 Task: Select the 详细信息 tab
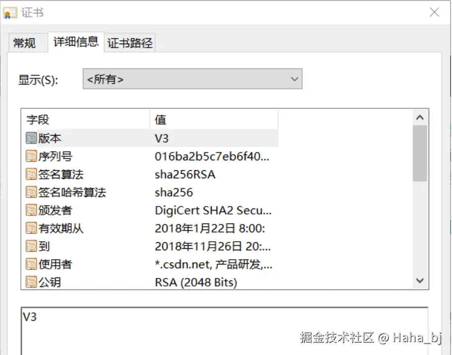pyautogui.click(x=75, y=42)
